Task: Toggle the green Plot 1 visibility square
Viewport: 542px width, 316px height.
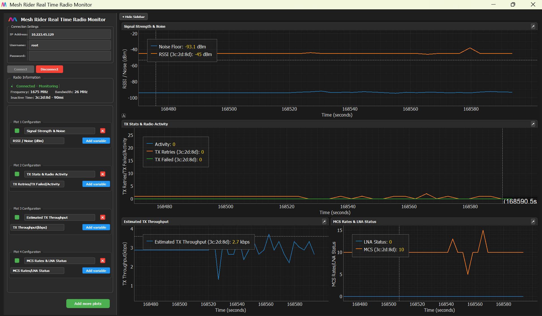Action: click(x=17, y=131)
